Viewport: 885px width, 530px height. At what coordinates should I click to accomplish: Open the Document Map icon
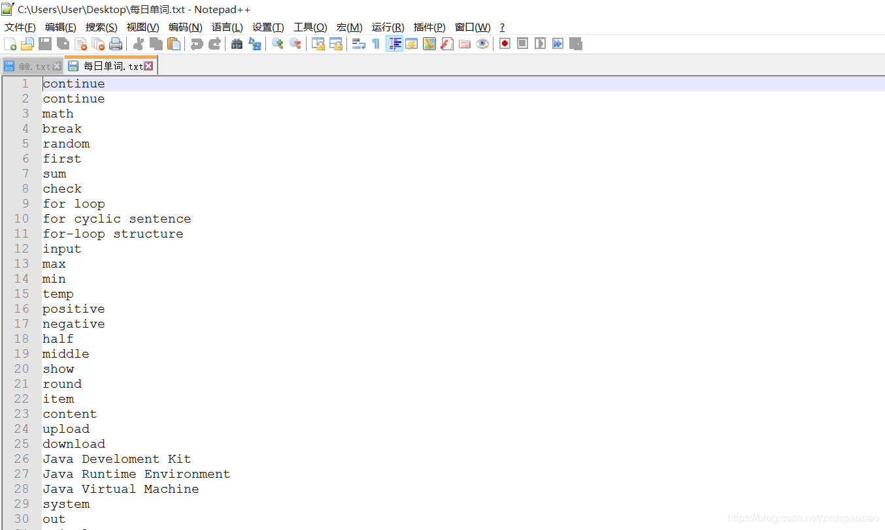429,44
